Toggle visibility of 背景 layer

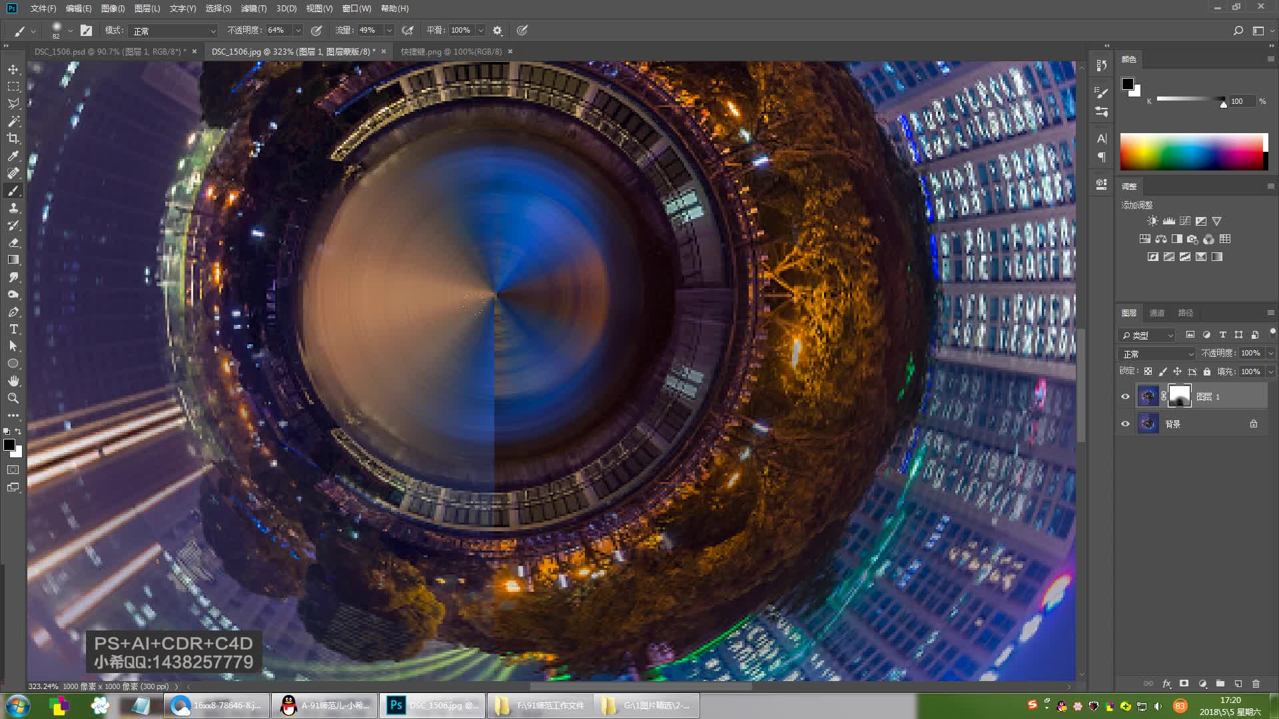click(1125, 424)
